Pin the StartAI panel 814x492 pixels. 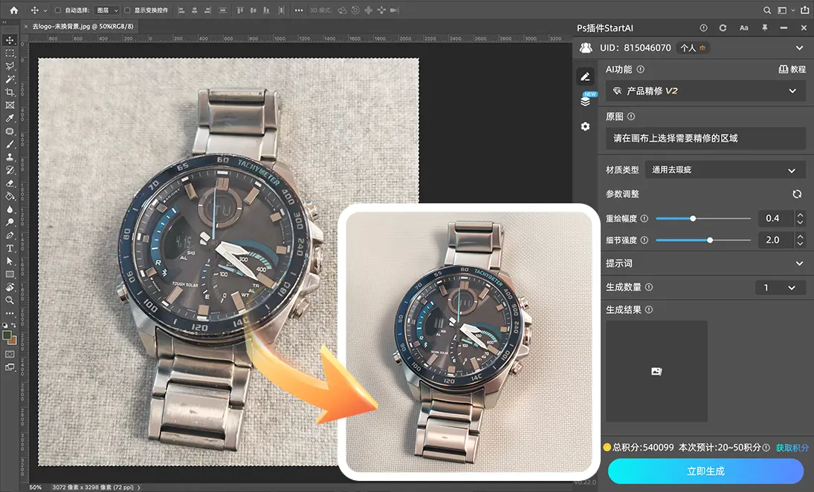click(x=764, y=27)
